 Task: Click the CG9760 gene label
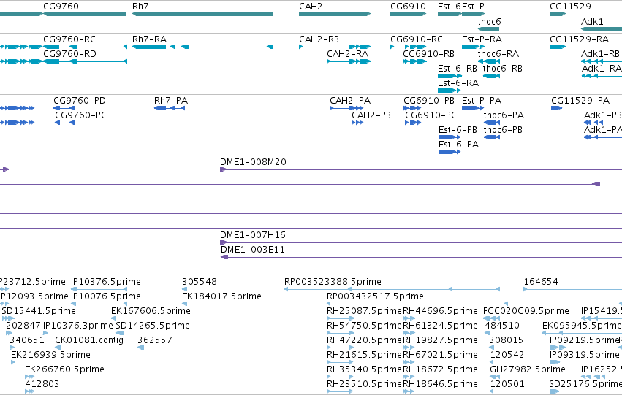61,7
